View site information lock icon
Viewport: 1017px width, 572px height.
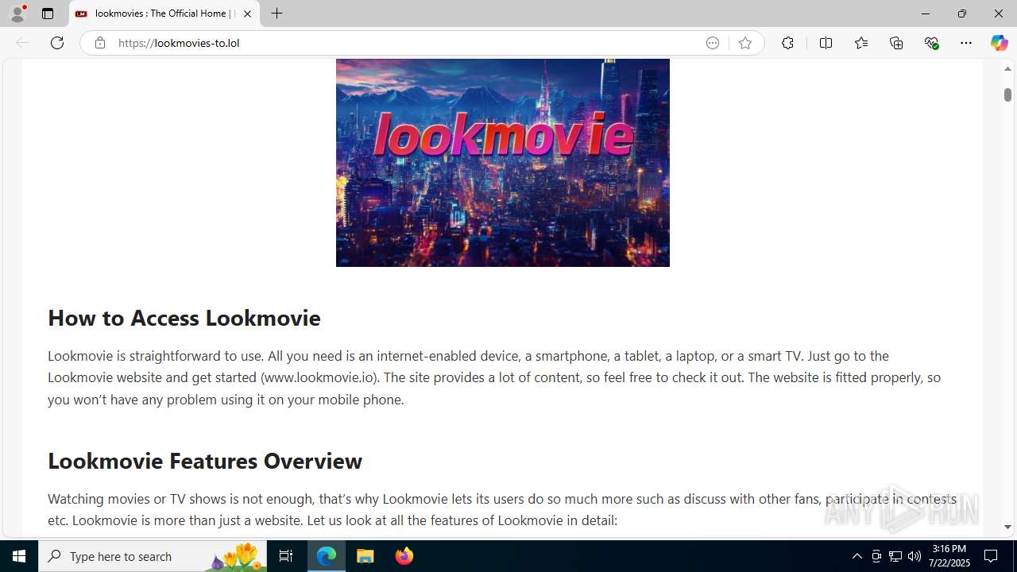pyautogui.click(x=99, y=43)
